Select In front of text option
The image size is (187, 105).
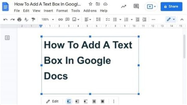coord(102,101)
